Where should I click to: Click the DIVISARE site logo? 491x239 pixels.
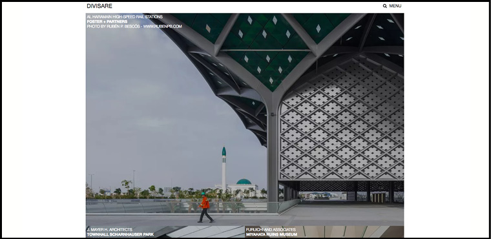[x=99, y=6]
